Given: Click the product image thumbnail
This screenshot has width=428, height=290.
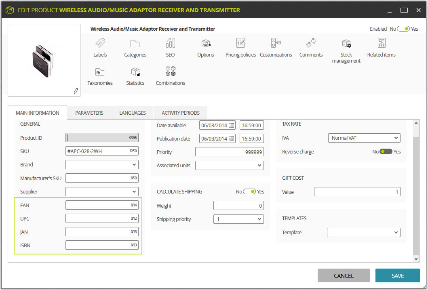Looking at the screenshot, I should (44, 60).
